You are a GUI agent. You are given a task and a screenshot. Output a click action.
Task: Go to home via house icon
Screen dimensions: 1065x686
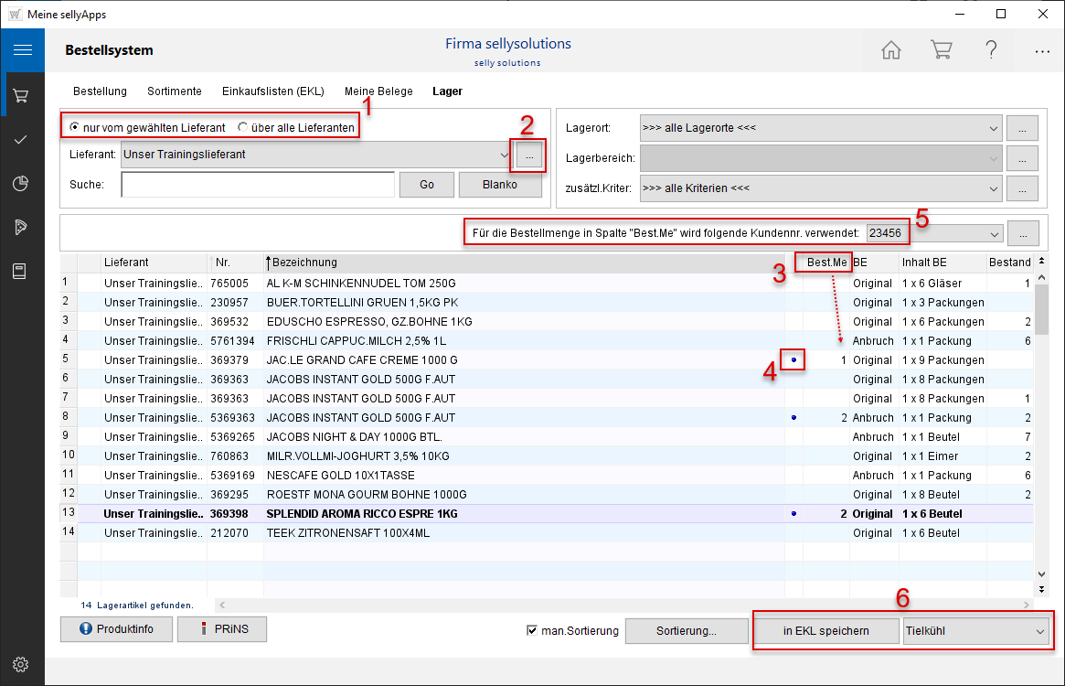tap(890, 50)
